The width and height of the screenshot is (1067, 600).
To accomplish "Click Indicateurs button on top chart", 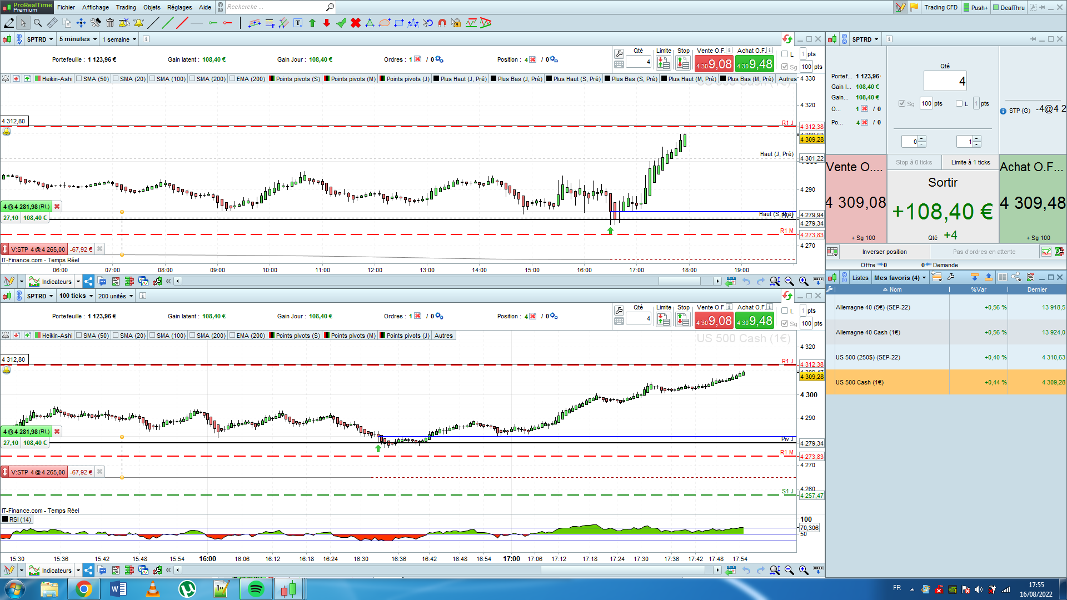I will tap(51, 282).
